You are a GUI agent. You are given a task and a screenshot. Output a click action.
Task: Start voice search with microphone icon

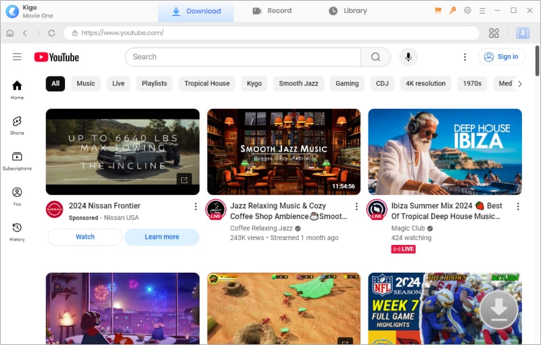click(x=408, y=57)
